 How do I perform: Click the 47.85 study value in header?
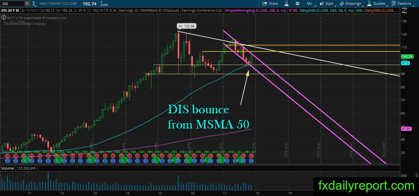[293, 10]
